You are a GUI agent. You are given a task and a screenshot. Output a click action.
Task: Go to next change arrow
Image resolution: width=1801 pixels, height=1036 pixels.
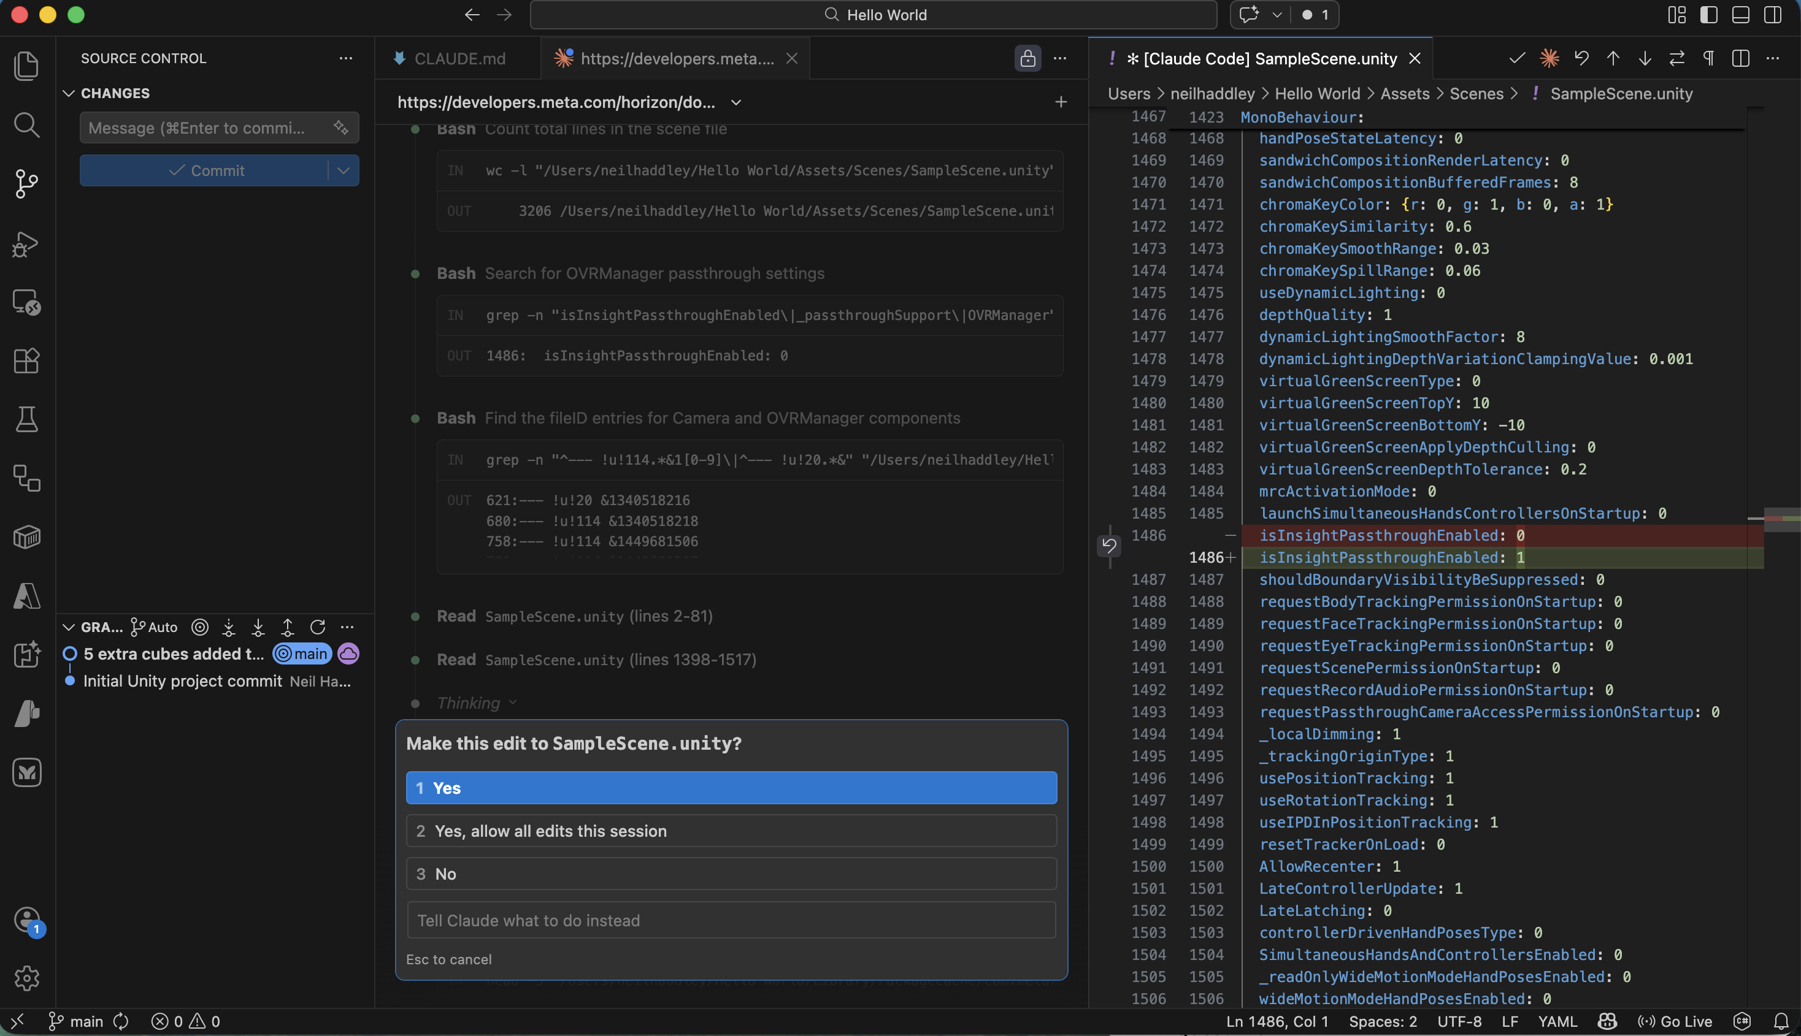click(x=1645, y=58)
